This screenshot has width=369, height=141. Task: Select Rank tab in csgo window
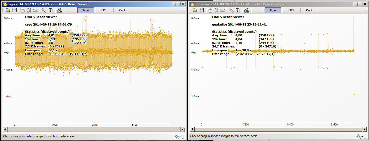coord(122,10)
